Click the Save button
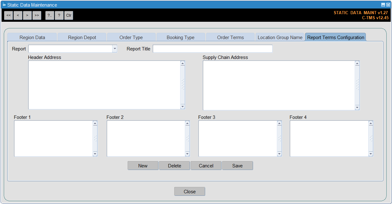 pyautogui.click(x=238, y=166)
